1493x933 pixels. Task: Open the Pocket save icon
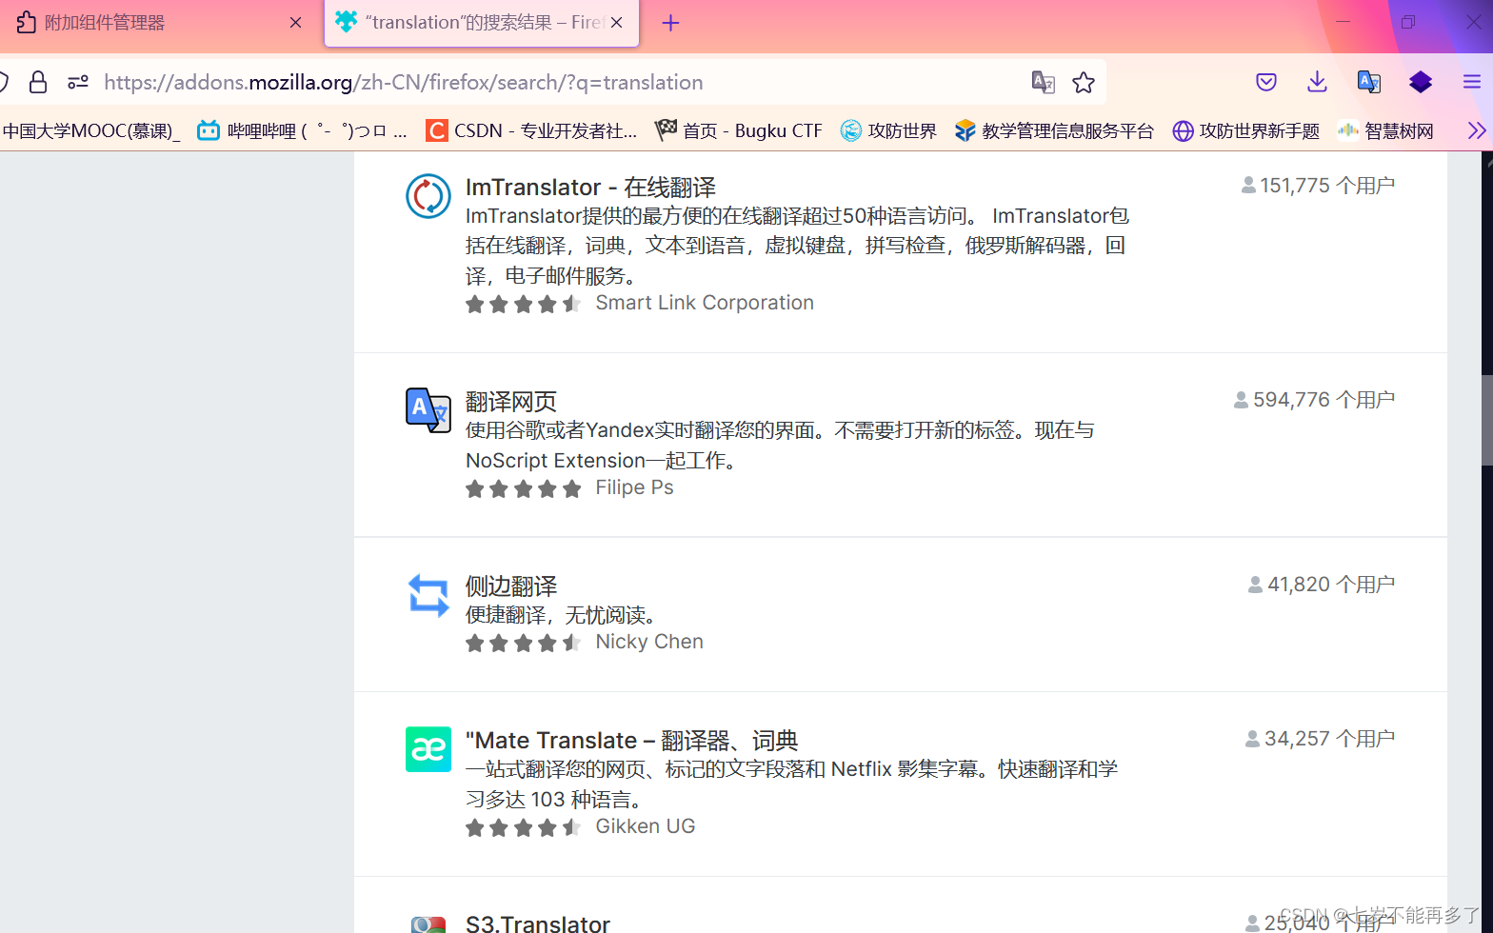point(1266,83)
